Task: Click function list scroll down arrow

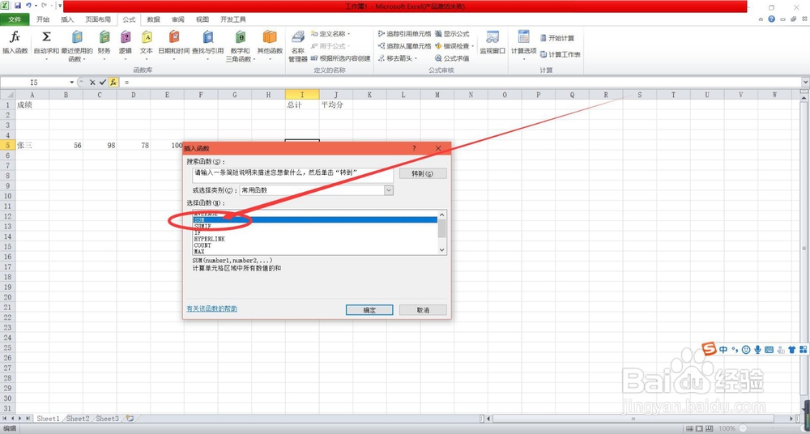Action: (x=441, y=250)
